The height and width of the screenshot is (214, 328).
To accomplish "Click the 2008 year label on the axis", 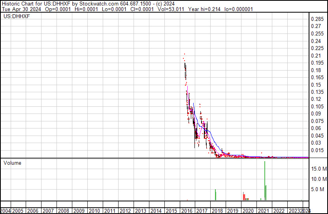I will (64, 211).
